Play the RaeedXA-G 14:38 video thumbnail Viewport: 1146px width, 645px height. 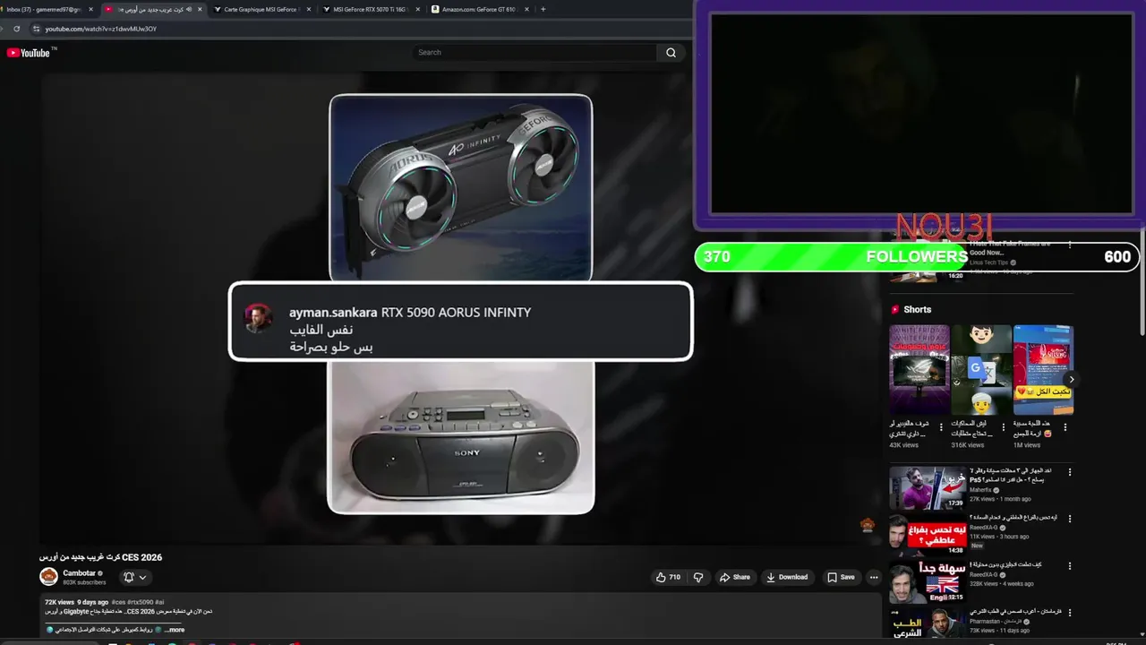[x=928, y=535]
